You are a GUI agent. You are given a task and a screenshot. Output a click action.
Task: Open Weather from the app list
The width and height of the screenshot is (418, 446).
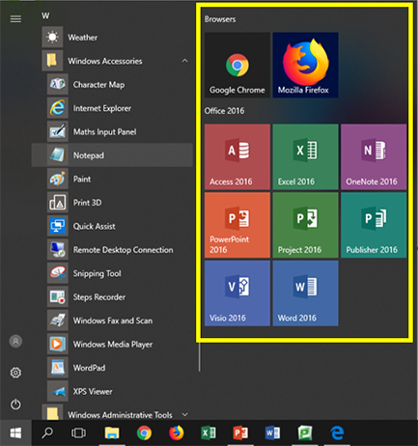click(112, 38)
